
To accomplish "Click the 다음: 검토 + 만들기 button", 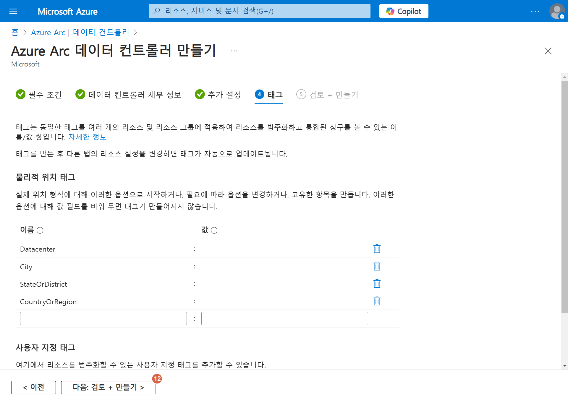I will [108, 387].
